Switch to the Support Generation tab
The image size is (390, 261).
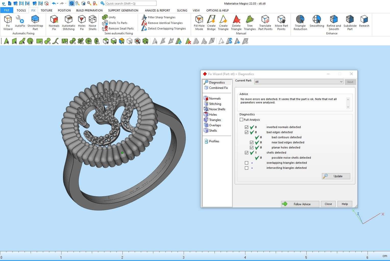tap(123, 10)
